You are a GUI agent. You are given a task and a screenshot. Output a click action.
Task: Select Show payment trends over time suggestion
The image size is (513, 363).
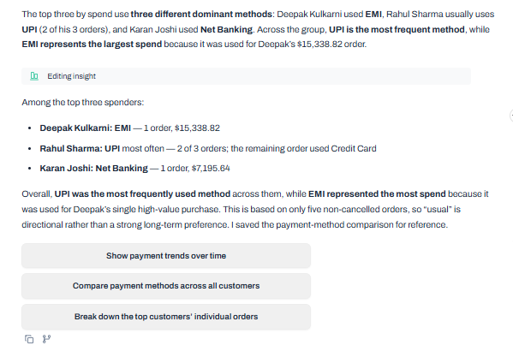(x=166, y=256)
